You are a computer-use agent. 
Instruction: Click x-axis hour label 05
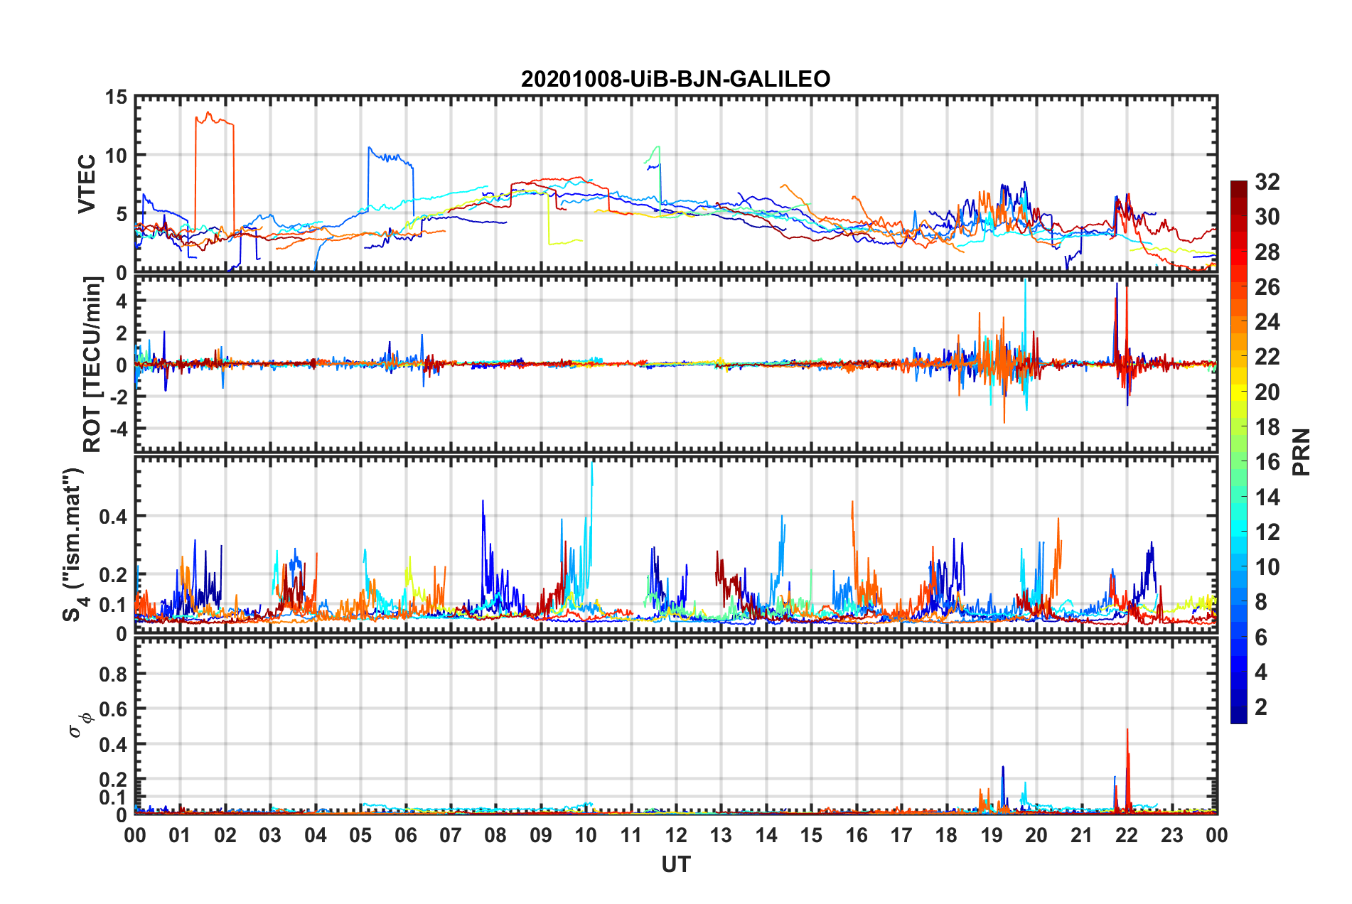(360, 835)
